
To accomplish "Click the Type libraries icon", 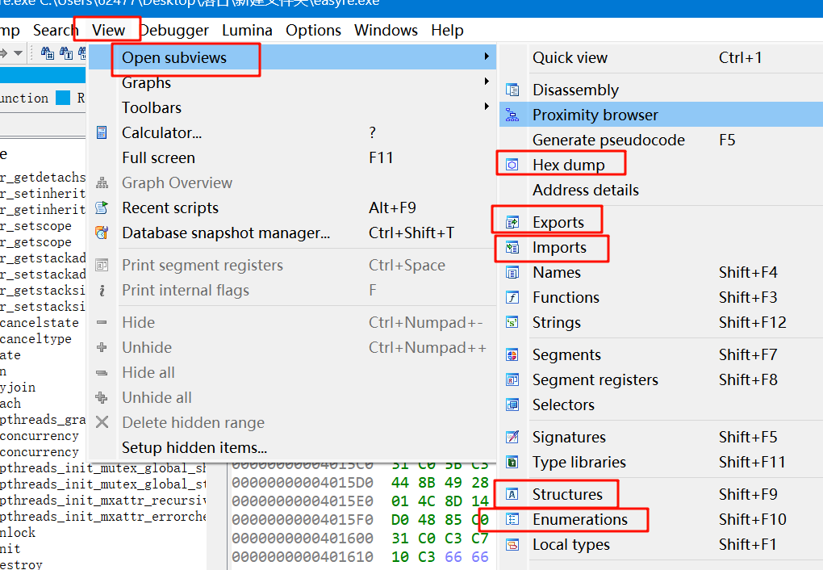I will (x=512, y=463).
